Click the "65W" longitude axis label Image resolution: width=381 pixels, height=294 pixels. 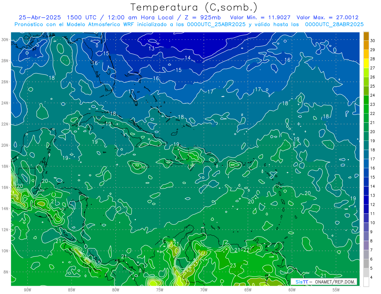point(248,290)
